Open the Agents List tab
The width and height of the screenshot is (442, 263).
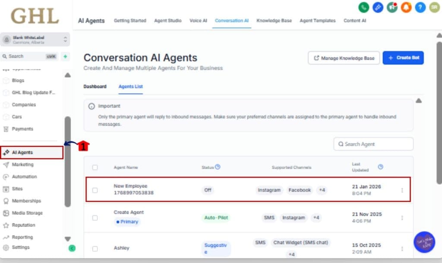coord(130,86)
